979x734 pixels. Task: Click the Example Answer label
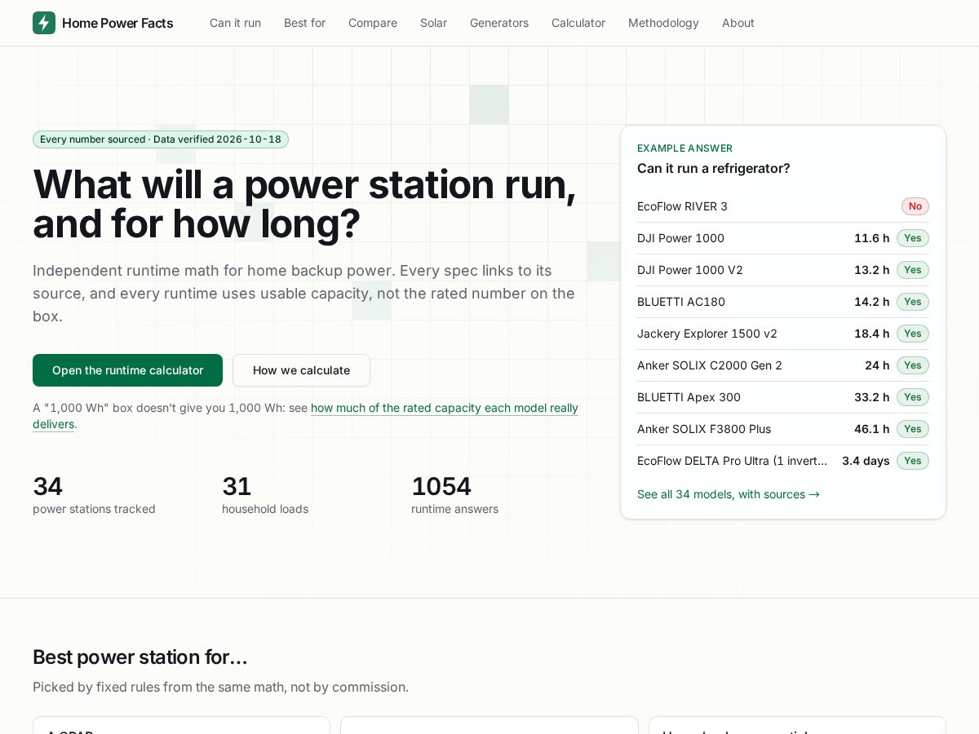685,148
